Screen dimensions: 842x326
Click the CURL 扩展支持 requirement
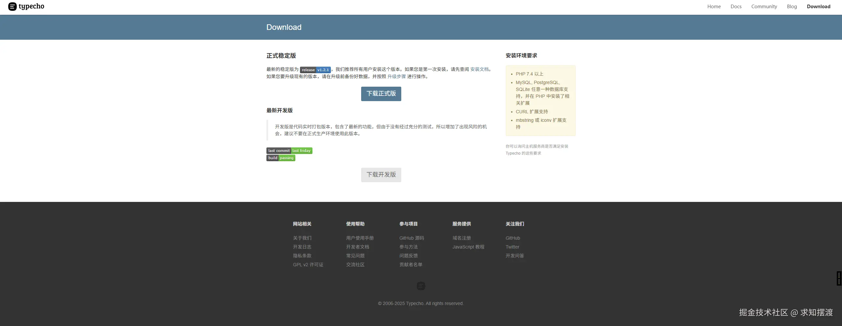[x=532, y=112]
